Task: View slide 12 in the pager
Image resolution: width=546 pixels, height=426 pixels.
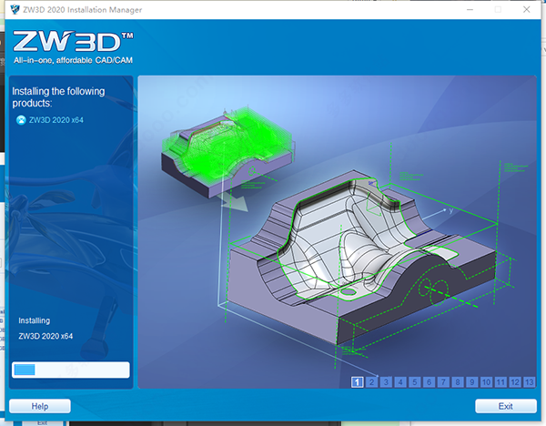Action: point(515,382)
